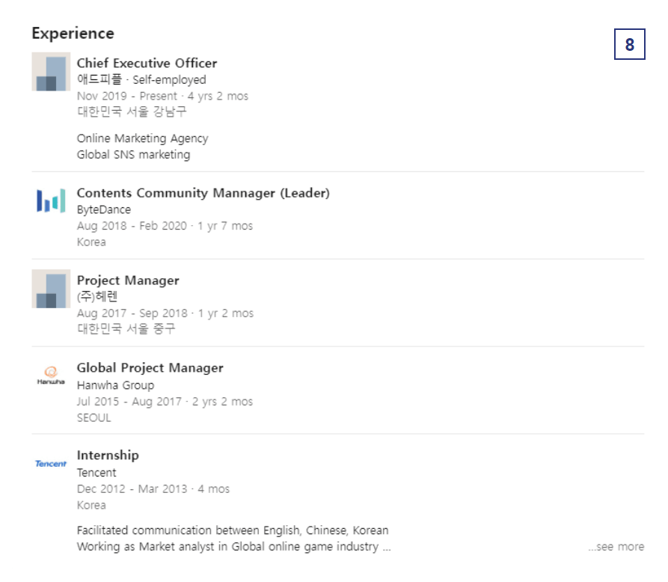Image resolution: width=668 pixels, height=582 pixels.
Task: Select the Facilitated communication description line
Action: click(x=233, y=530)
